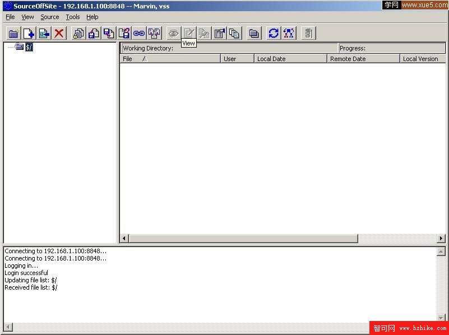The width and height of the screenshot is (449, 335).
Task: Click the greyed server icon ending the toolbar
Action: pyautogui.click(x=308, y=34)
